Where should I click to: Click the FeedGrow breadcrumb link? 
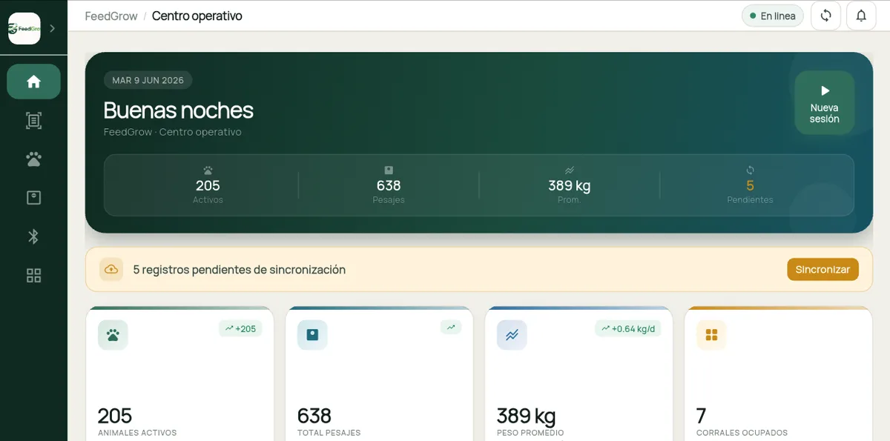(111, 16)
